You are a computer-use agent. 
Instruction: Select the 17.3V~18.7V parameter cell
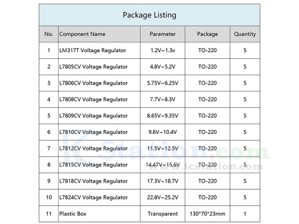coord(162,181)
